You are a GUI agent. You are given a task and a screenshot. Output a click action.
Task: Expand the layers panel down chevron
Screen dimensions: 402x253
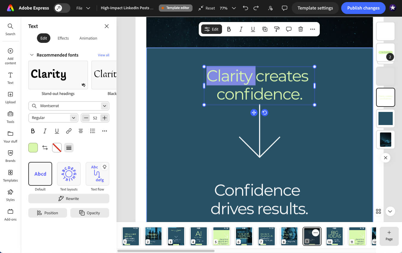tap(390, 211)
